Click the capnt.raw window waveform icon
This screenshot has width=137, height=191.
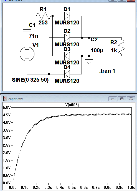coord(5,99)
